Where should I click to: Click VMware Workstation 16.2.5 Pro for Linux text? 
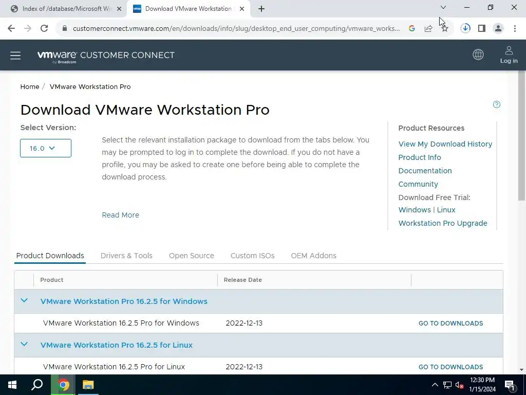114,367
